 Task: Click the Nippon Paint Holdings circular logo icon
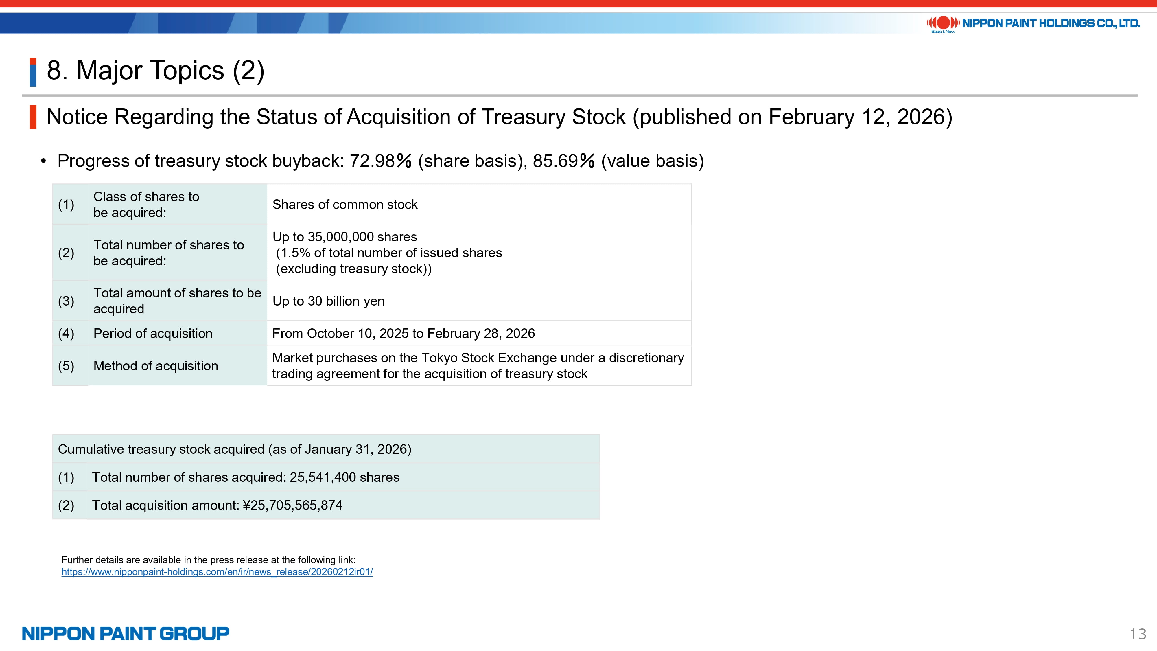tap(943, 23)
